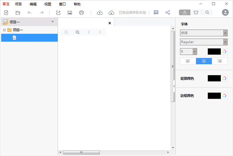
Task: Go to previous page arrow
Action: coord(89,32)
